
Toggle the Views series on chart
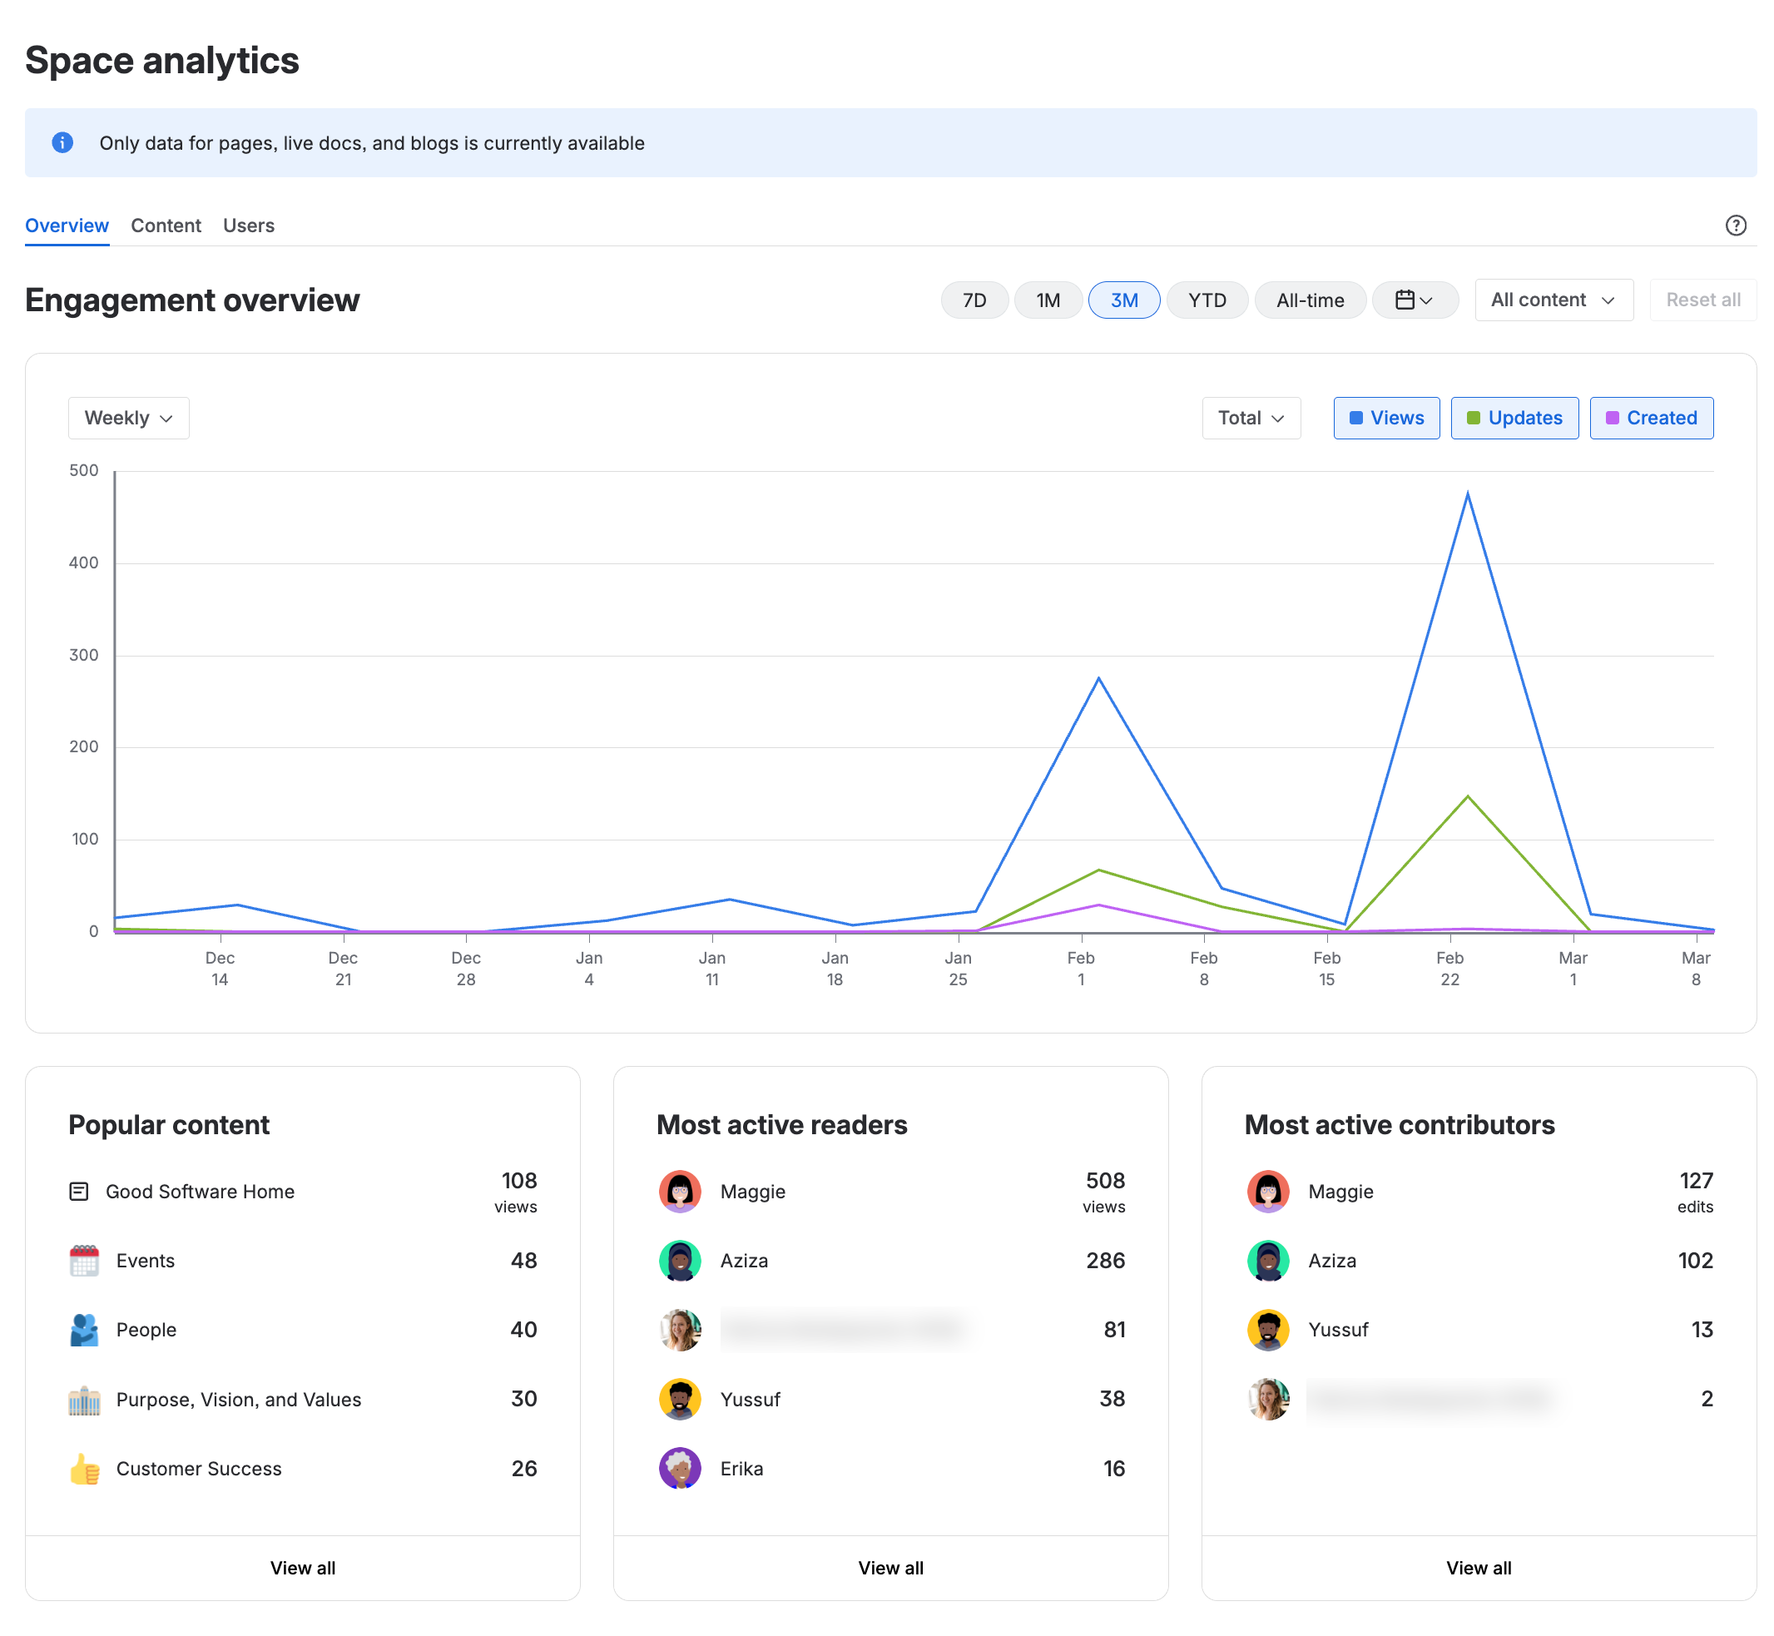[x=1386, y=418]
